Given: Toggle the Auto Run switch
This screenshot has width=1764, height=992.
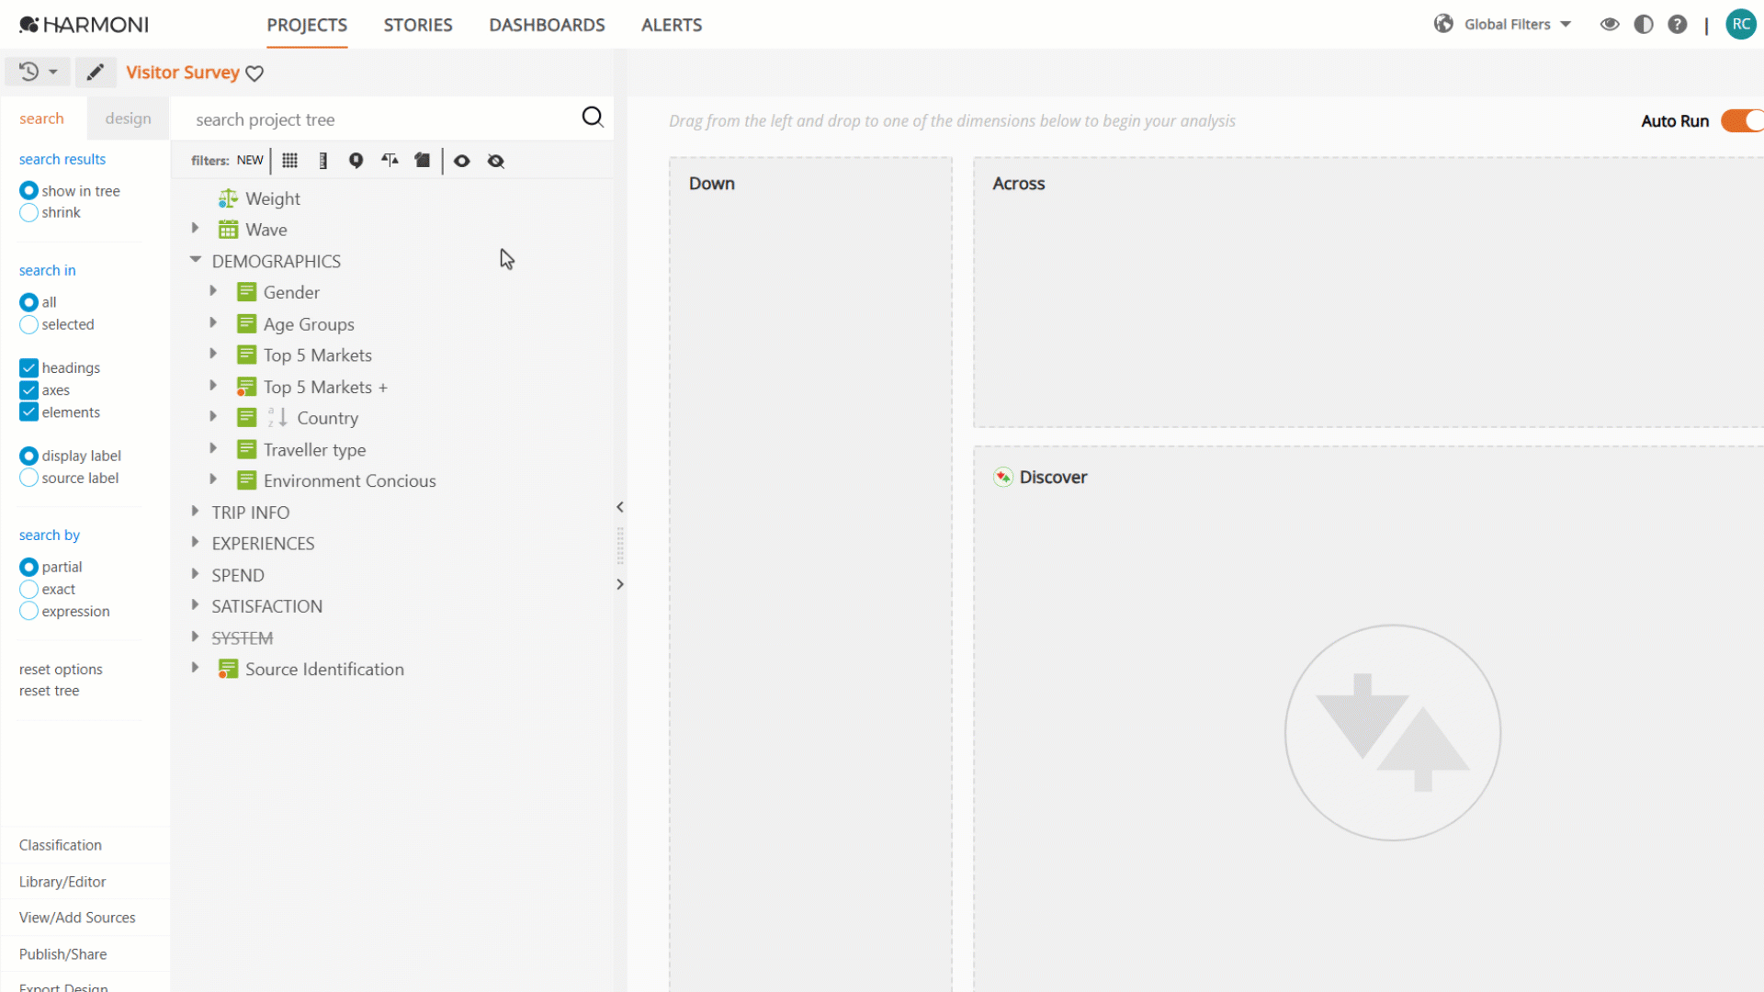Looking at the screenshot, I should pos(1742,121).
